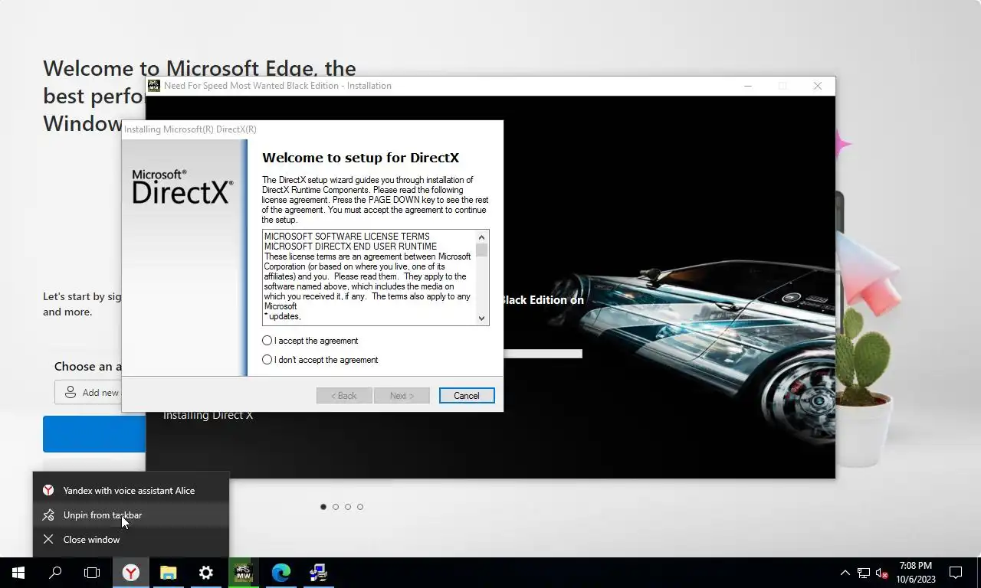
Task: Select the fourth Edge welcome page dot
Action: click(x=360, y=507)
